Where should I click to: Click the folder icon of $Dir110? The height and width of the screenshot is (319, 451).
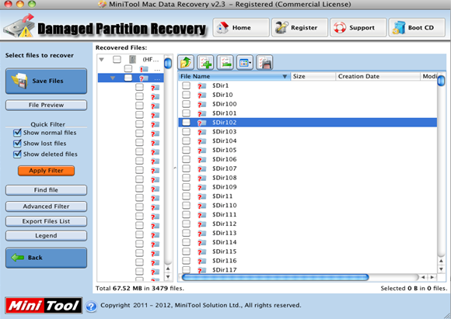click(202, 206)
